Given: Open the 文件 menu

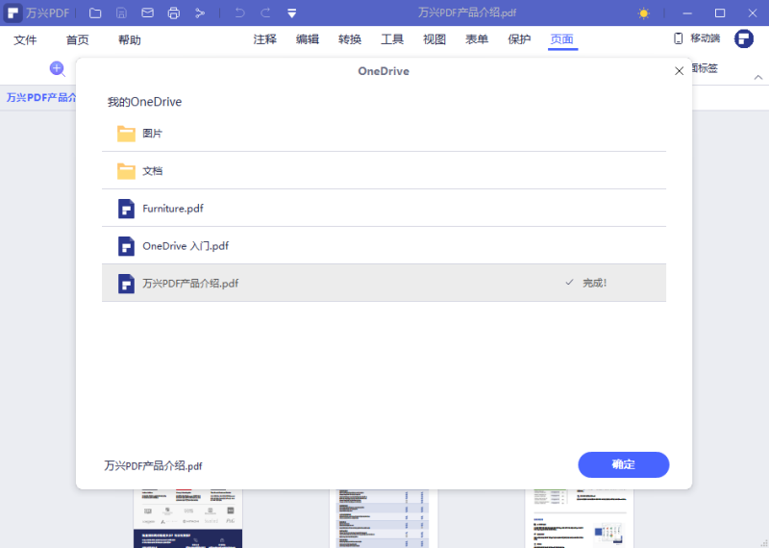Looking at the screenshot, I should tap(25, 40).
